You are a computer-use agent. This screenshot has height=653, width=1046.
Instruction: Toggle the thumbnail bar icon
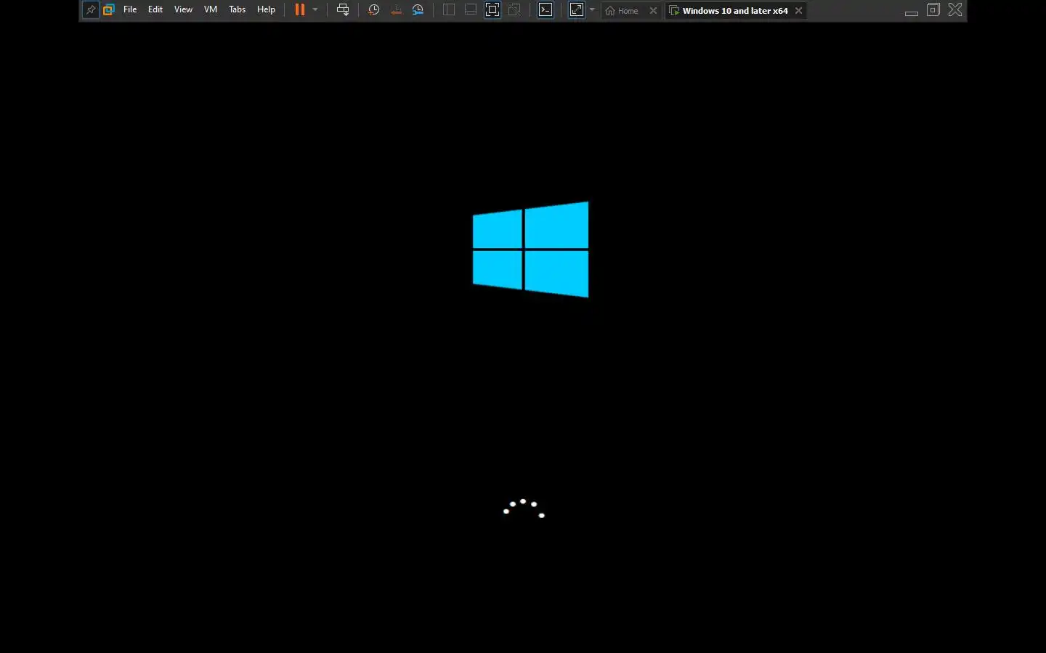click(x=471, y=10)
